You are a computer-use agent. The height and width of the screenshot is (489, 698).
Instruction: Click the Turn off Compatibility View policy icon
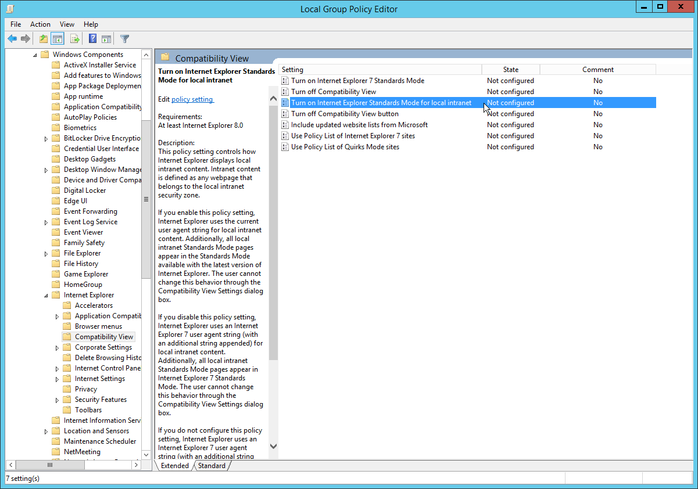285,92
